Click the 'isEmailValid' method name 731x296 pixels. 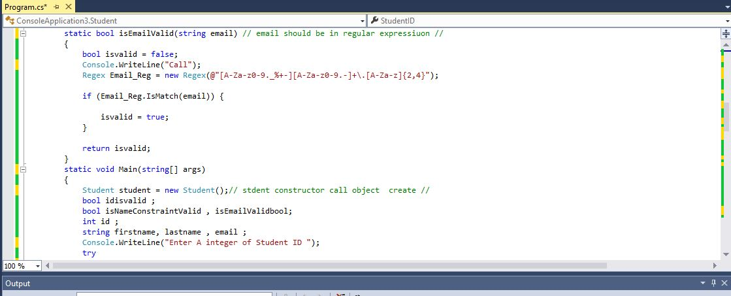click(x=146, y=33)
